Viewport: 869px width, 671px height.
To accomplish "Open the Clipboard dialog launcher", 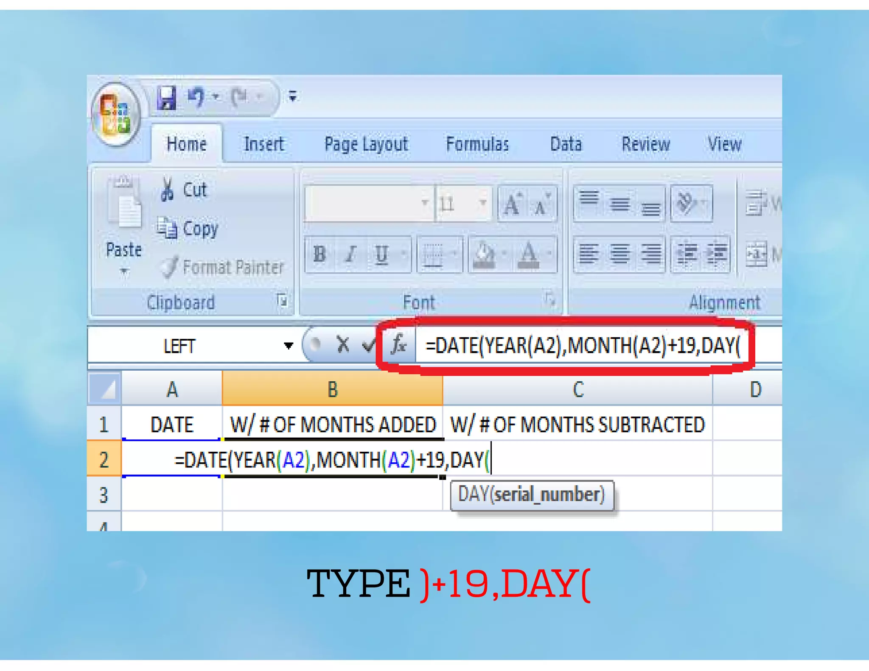I will click(x=282, y=301).
